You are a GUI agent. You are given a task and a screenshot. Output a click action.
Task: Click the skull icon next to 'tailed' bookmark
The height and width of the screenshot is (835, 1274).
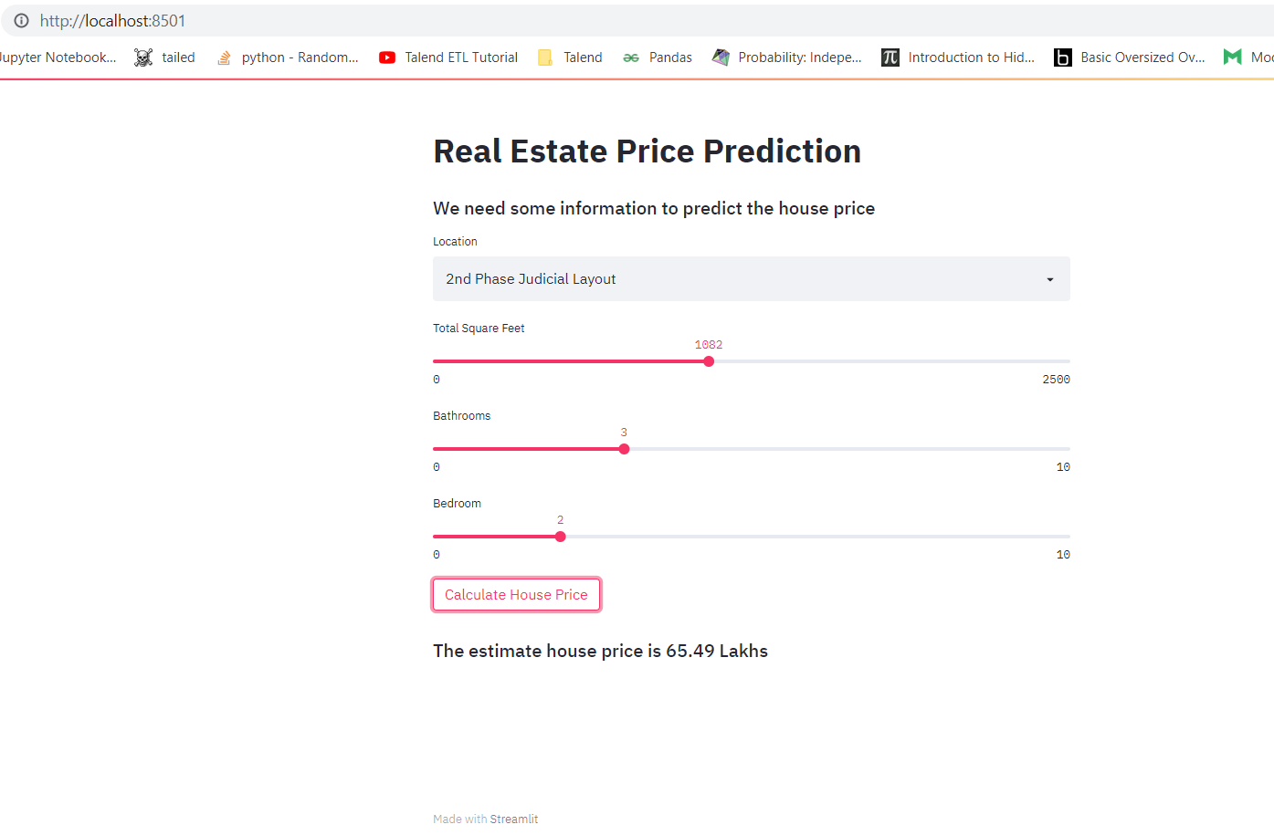[x=142, y=57]
